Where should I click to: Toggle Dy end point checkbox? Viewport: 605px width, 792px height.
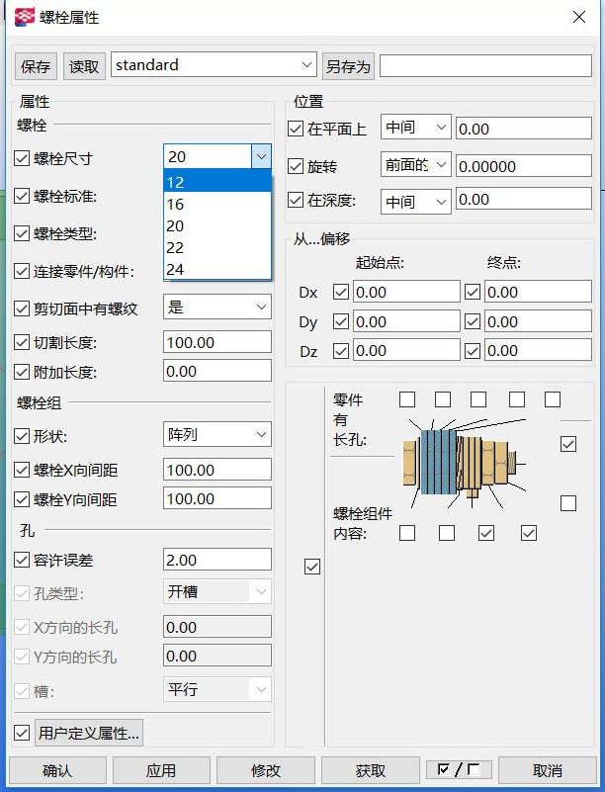pyautogui.click(x=473, y=321)
